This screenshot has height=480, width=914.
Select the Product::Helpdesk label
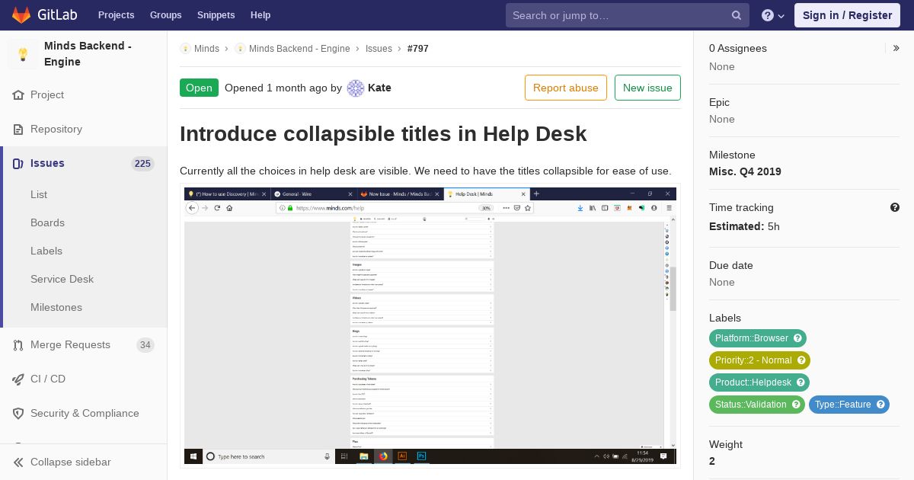click(x=753, y=382)
